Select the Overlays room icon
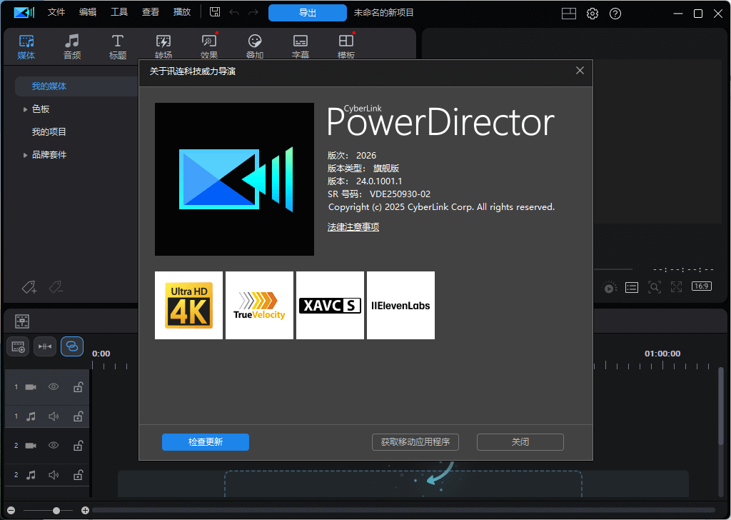This screenshot has height=520, width=731. (x=254, y=46)
